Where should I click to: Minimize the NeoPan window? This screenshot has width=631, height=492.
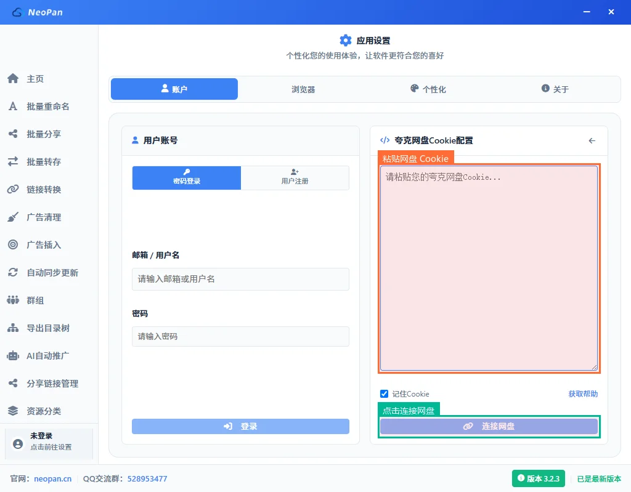(587, 12)
